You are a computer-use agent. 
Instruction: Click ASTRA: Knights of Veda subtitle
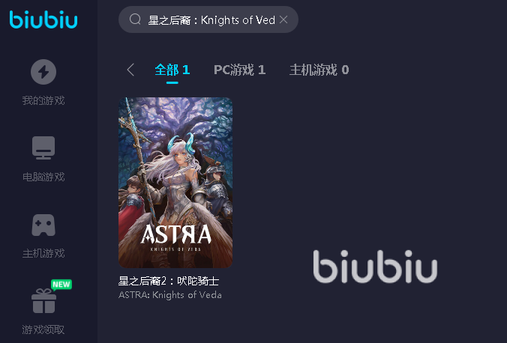pos(170,295)
